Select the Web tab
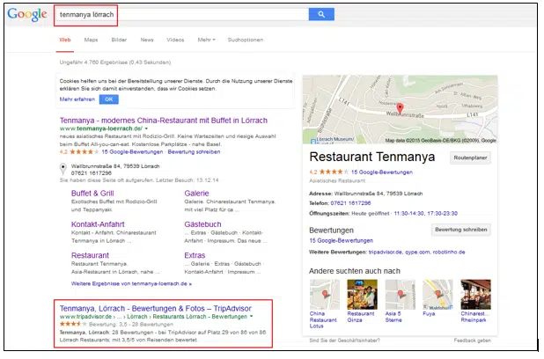Image resolution: width=544 pixels, height=359 pixels. (x=65, y=40)
